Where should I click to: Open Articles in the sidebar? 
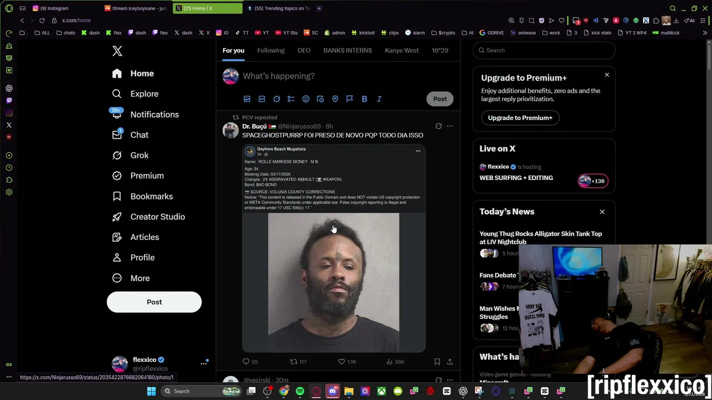point(136,237)
